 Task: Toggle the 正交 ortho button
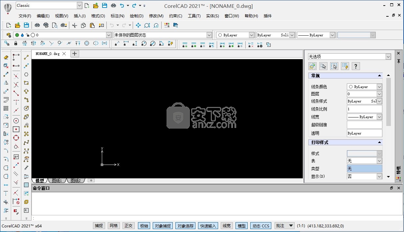(x=128, y=225)
